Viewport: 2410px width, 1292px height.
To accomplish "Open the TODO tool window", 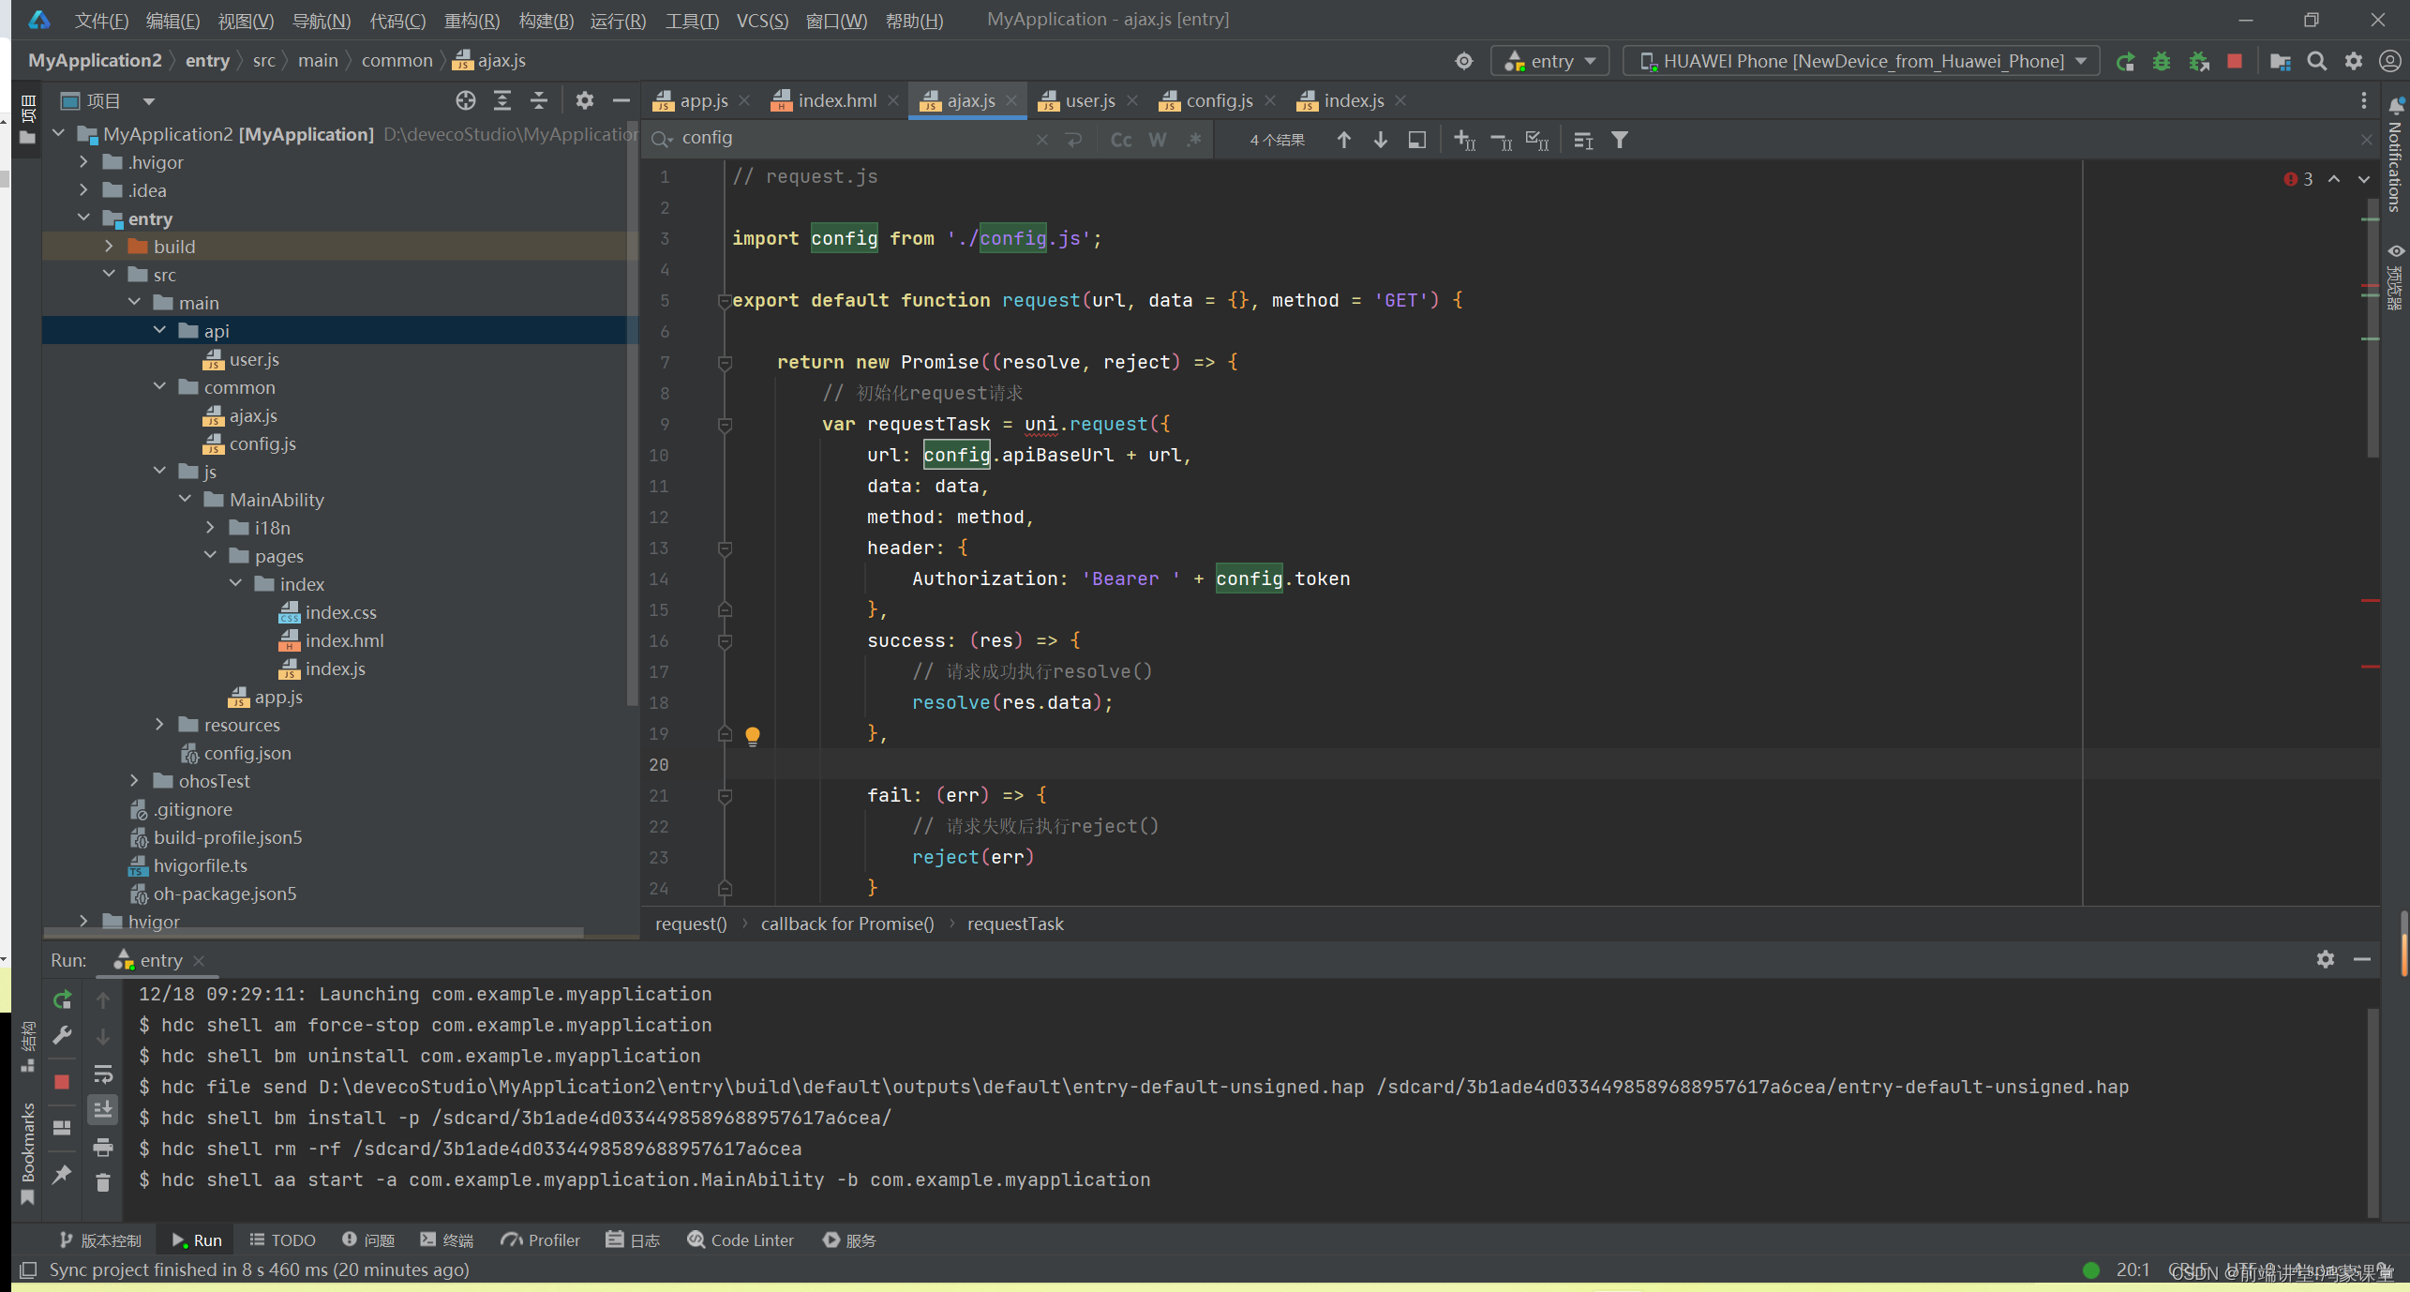I will coord(282,1239).
